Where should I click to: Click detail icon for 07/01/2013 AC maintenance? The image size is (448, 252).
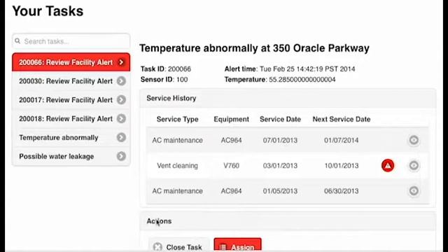tap(414, 140)
